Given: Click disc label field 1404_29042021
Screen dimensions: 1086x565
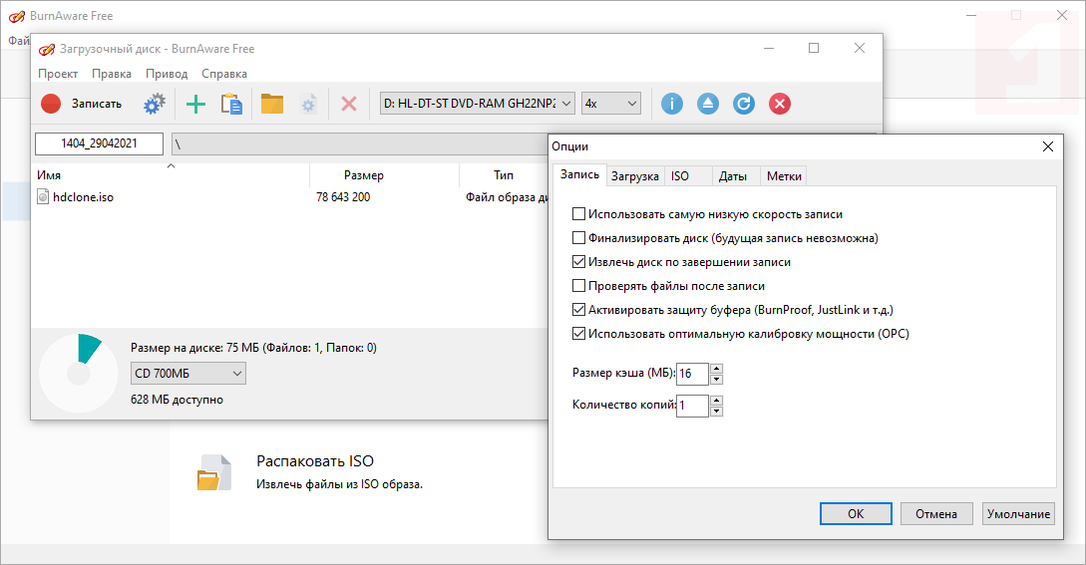Looking at the screenshot, I should click(99, 143).
